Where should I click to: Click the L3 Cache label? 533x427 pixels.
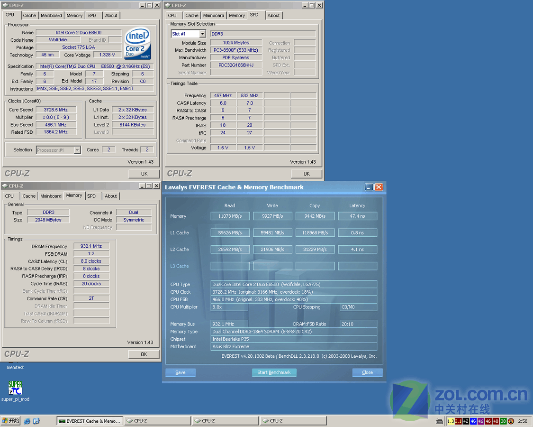pos(180,266)
